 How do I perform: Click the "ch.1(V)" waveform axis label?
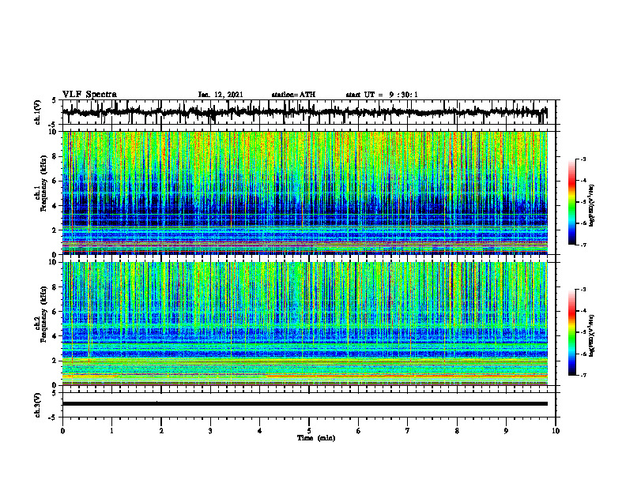38,113
